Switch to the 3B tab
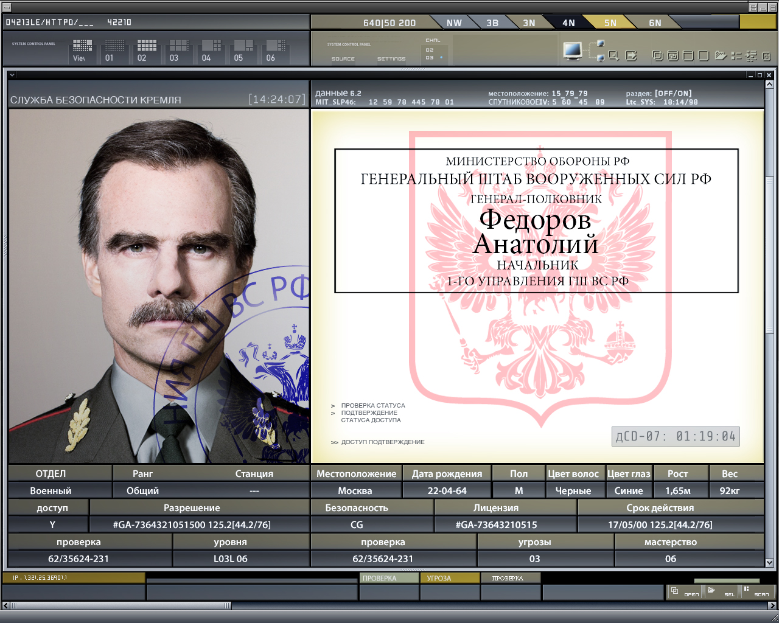The width and height of the screenshot is (779, 623). 492,23
